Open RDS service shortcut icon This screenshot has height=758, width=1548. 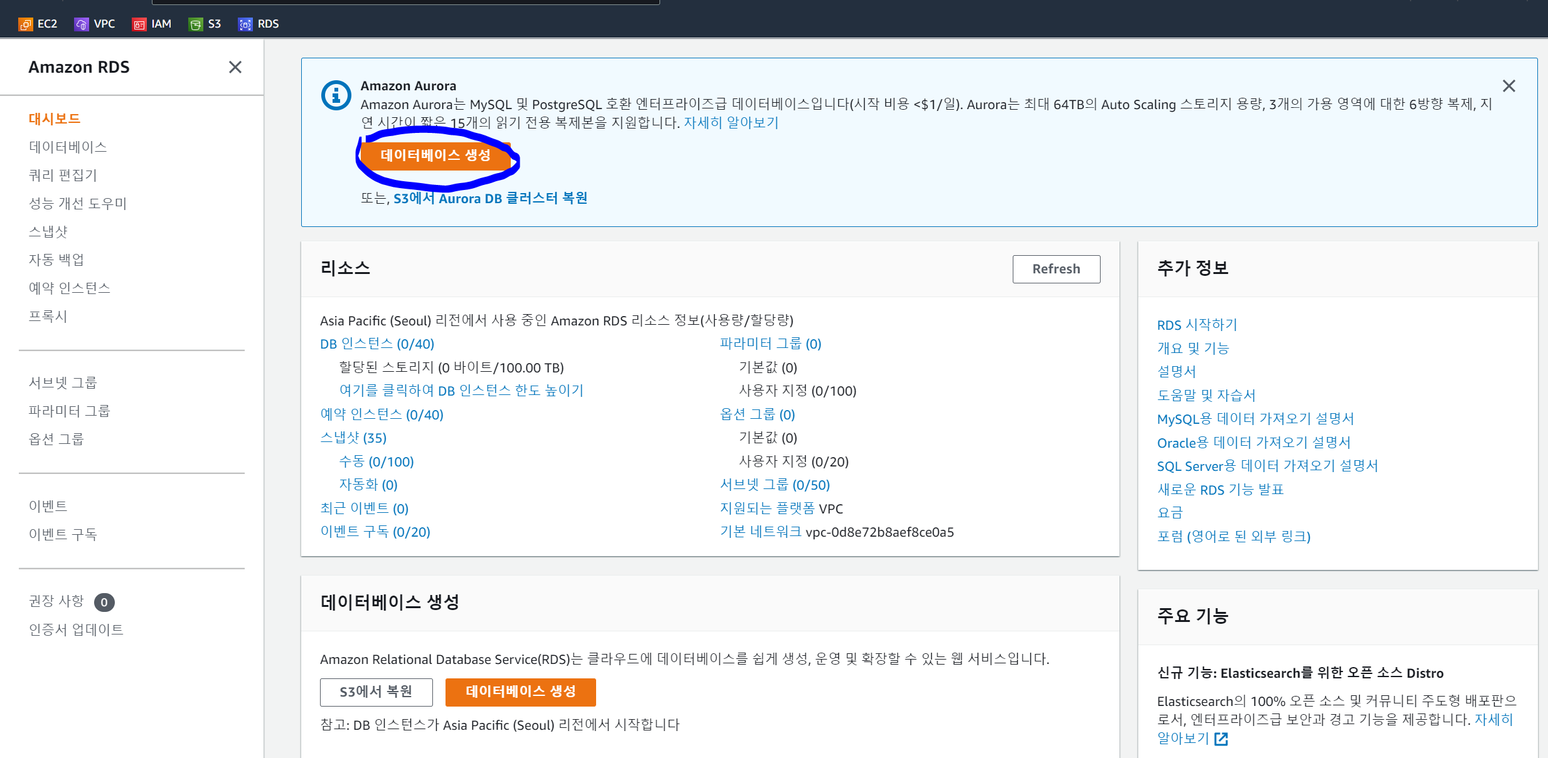tap(245, 24)
